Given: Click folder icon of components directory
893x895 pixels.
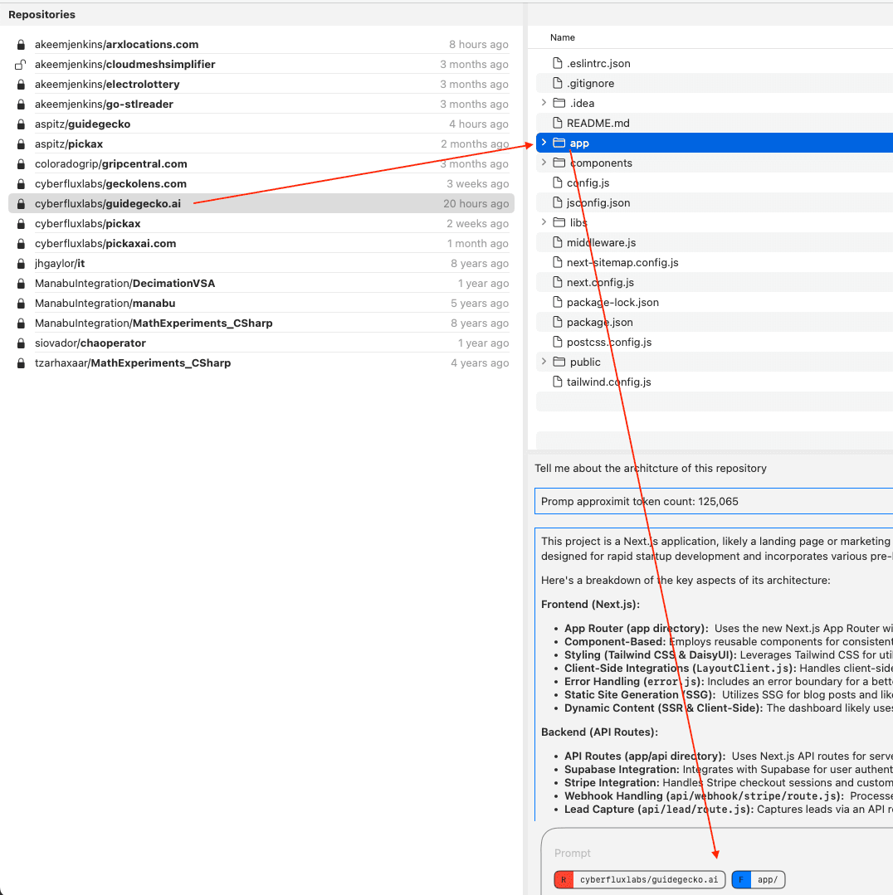Looking at the screenshot, I should pos(559,163).
